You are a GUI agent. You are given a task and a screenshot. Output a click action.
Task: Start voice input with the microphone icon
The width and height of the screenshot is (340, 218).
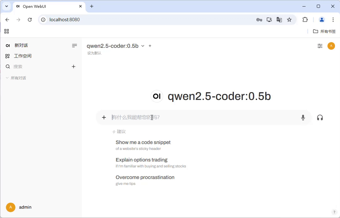pos(303,117)
